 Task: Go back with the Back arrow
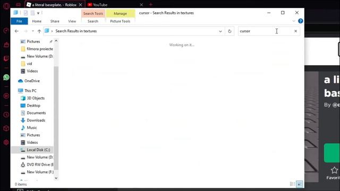(x=16, y=31)
